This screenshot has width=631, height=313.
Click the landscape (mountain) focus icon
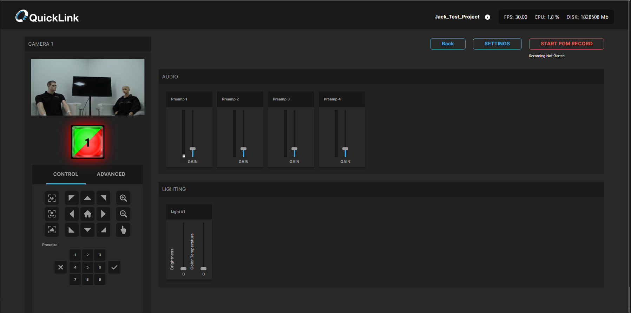click(52, 230)
